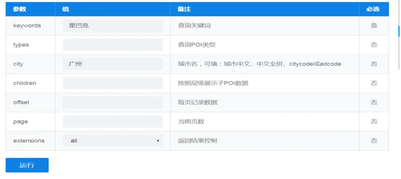Viewport: 401px width, 179px height.
Task: Click the empty types value field
Action: 113,45
